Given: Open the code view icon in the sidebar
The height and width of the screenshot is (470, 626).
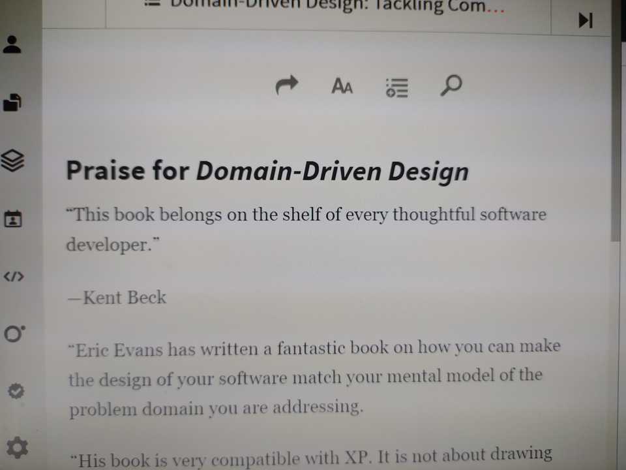Looking at the screenshot, I should 14,276.
